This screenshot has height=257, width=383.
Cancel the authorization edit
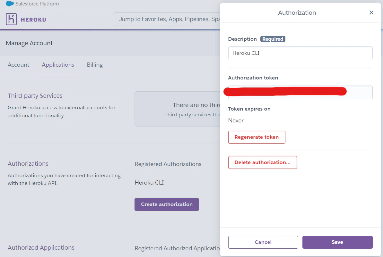click(263, 242)
